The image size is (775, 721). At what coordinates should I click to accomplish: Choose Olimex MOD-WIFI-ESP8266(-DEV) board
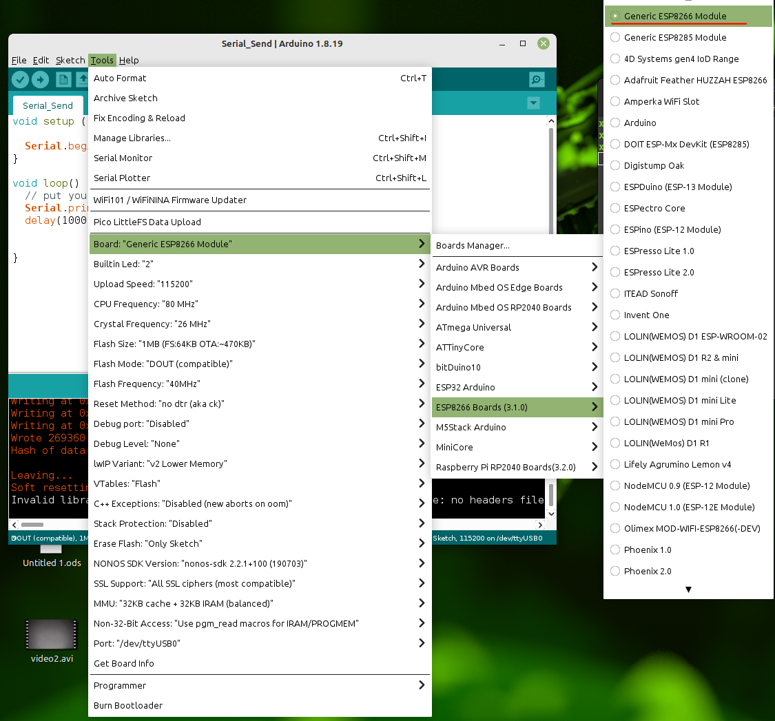pyautogui.click(x=688, y=528)
